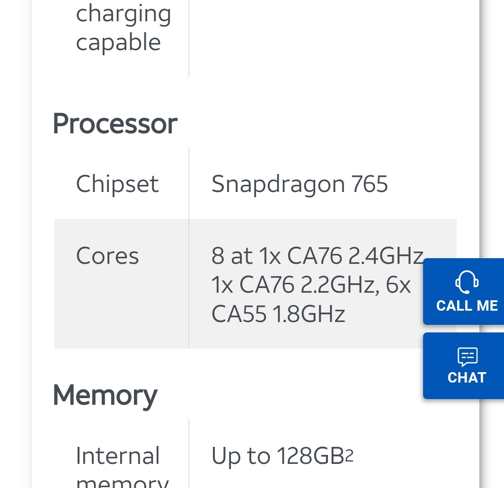The width and height of the screenshot is (504, 488).
Task: Open the CHAT label text
Action: (x=467, y=377)
